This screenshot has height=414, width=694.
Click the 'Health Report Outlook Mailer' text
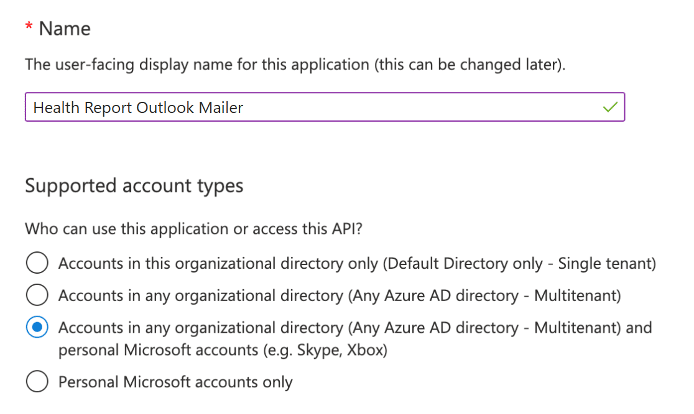pos(138,107)
